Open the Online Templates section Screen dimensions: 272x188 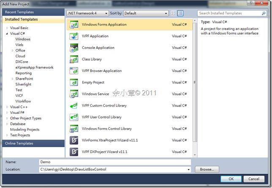point(33,143)
